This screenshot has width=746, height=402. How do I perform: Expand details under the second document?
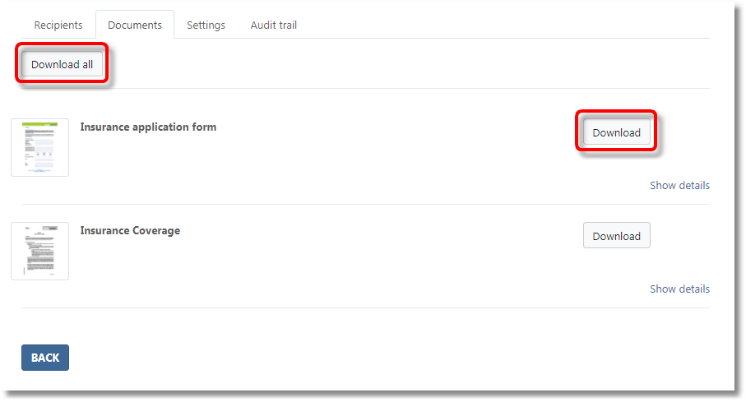(x=679, y=289)
